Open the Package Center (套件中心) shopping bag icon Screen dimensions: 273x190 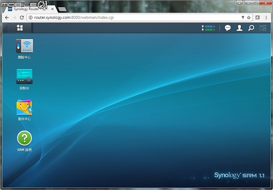click(24, 107)
